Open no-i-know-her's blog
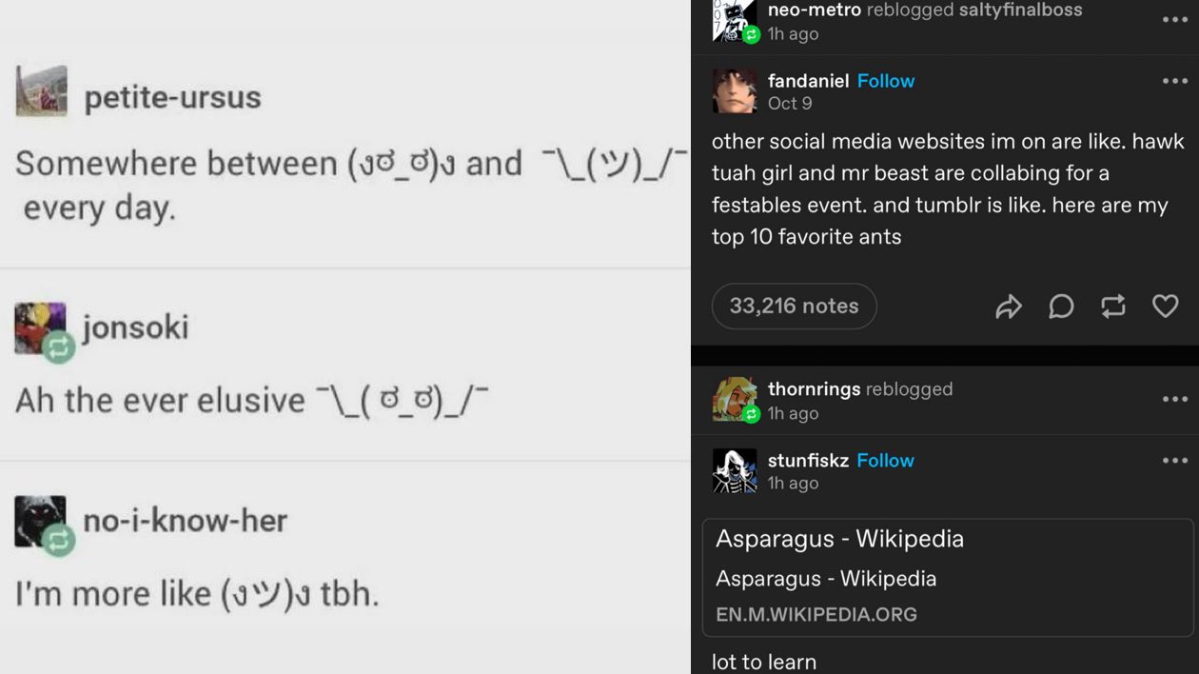The width and height of the screenshot is (1199, 674). coord(185,521)
